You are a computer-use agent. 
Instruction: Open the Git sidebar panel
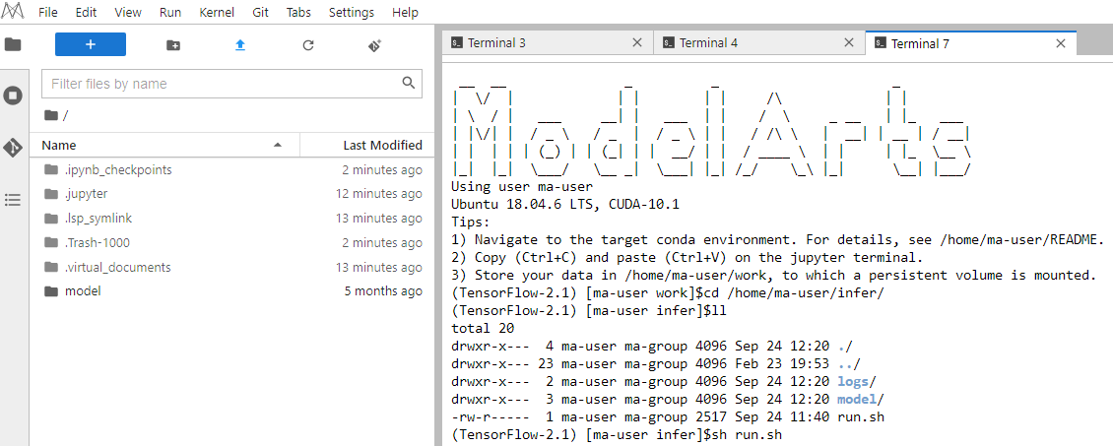coord(13,148)
